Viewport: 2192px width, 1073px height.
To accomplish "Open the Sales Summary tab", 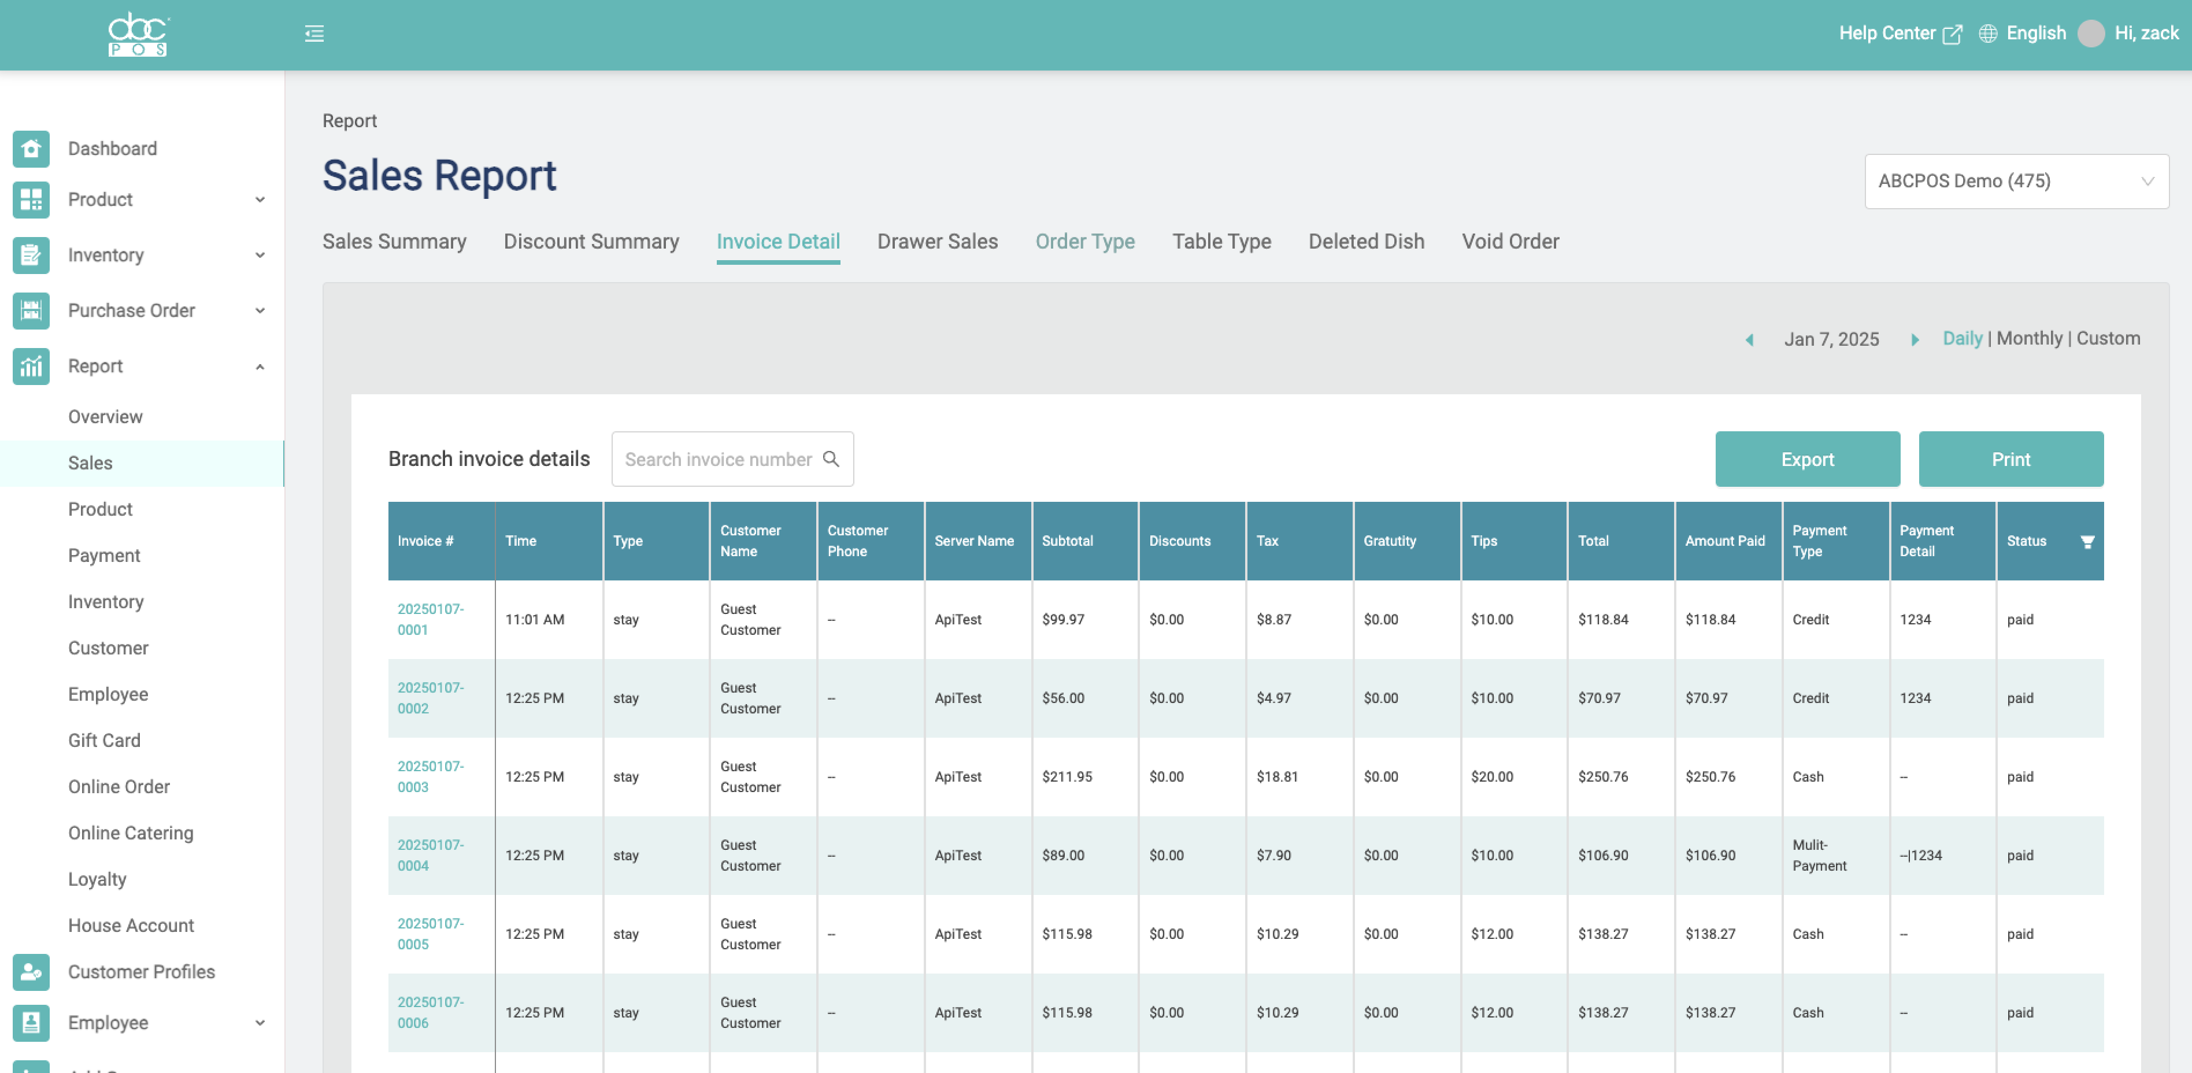I will point(394,242).
